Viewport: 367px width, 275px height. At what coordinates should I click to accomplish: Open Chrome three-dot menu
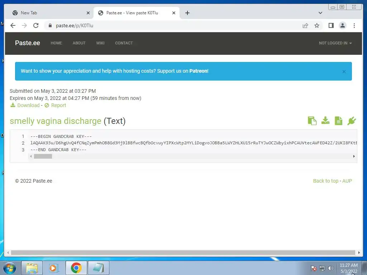[354, 25]
